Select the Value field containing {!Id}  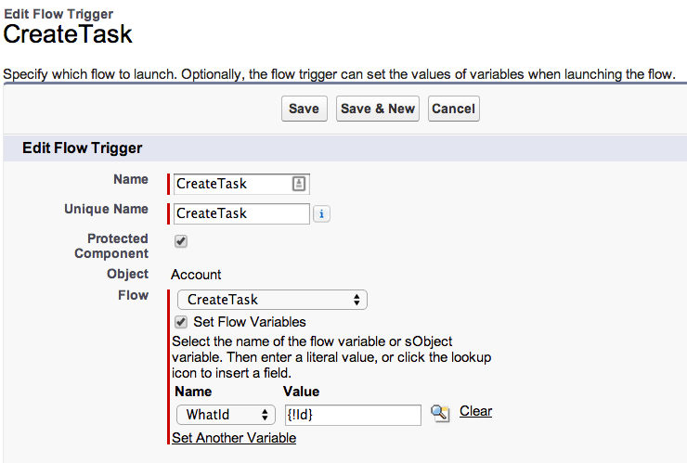tap(353, 415)
